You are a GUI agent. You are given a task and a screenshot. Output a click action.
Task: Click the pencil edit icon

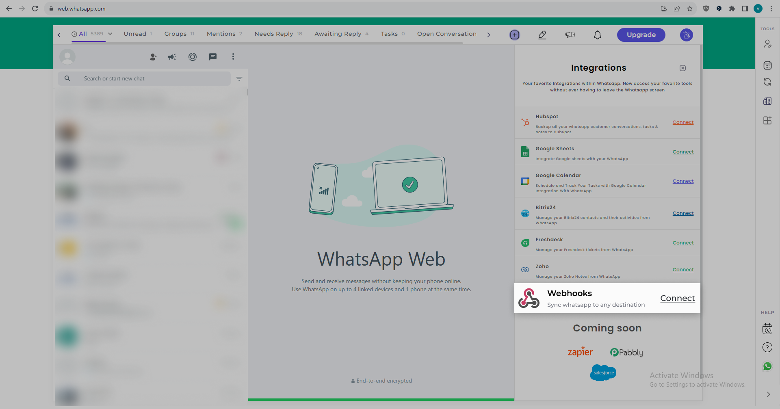(x=542, y=35)
